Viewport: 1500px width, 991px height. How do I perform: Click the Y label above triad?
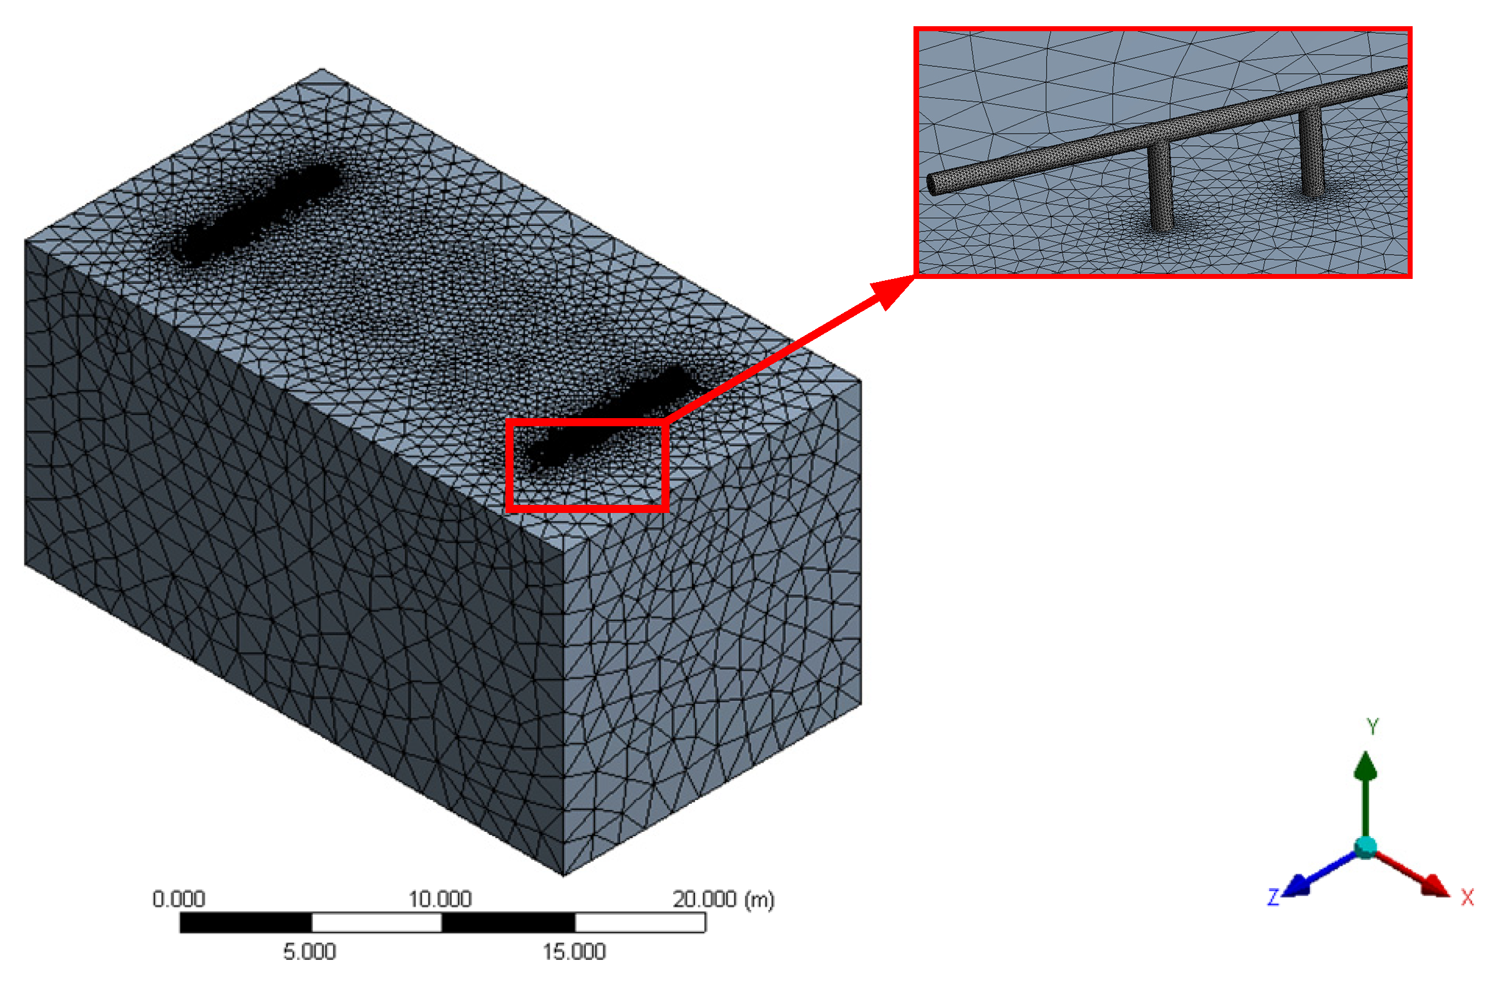(1371, 727)
